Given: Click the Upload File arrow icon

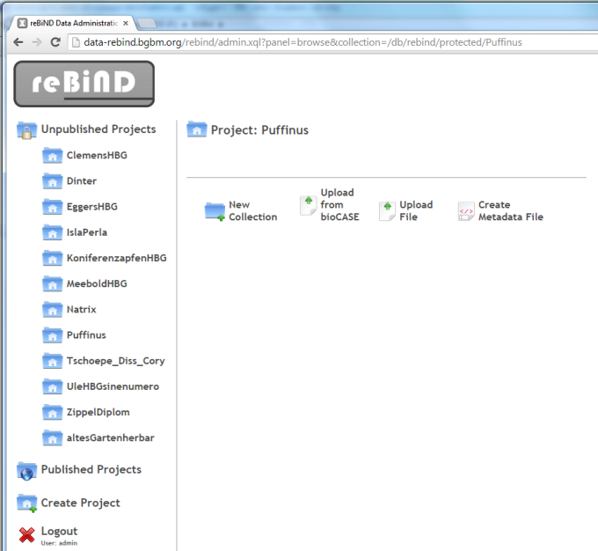Looking at the screenshot, I should tap(387, 210).
